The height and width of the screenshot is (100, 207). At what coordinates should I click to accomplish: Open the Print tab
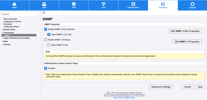tap(74, 5)
